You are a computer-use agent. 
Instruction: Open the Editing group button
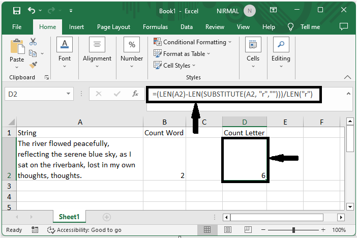point(281,52)
